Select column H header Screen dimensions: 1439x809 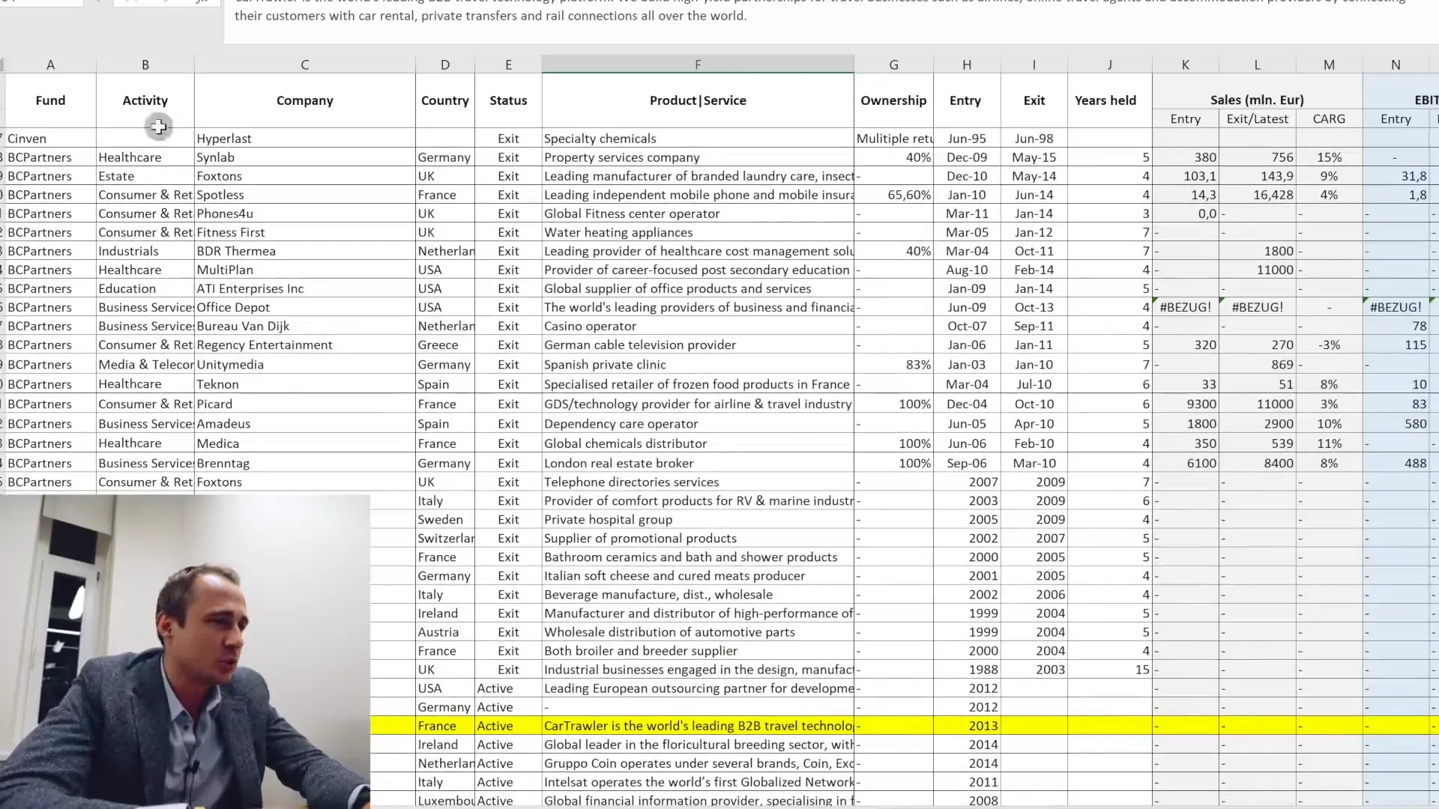tap(967, 64)
